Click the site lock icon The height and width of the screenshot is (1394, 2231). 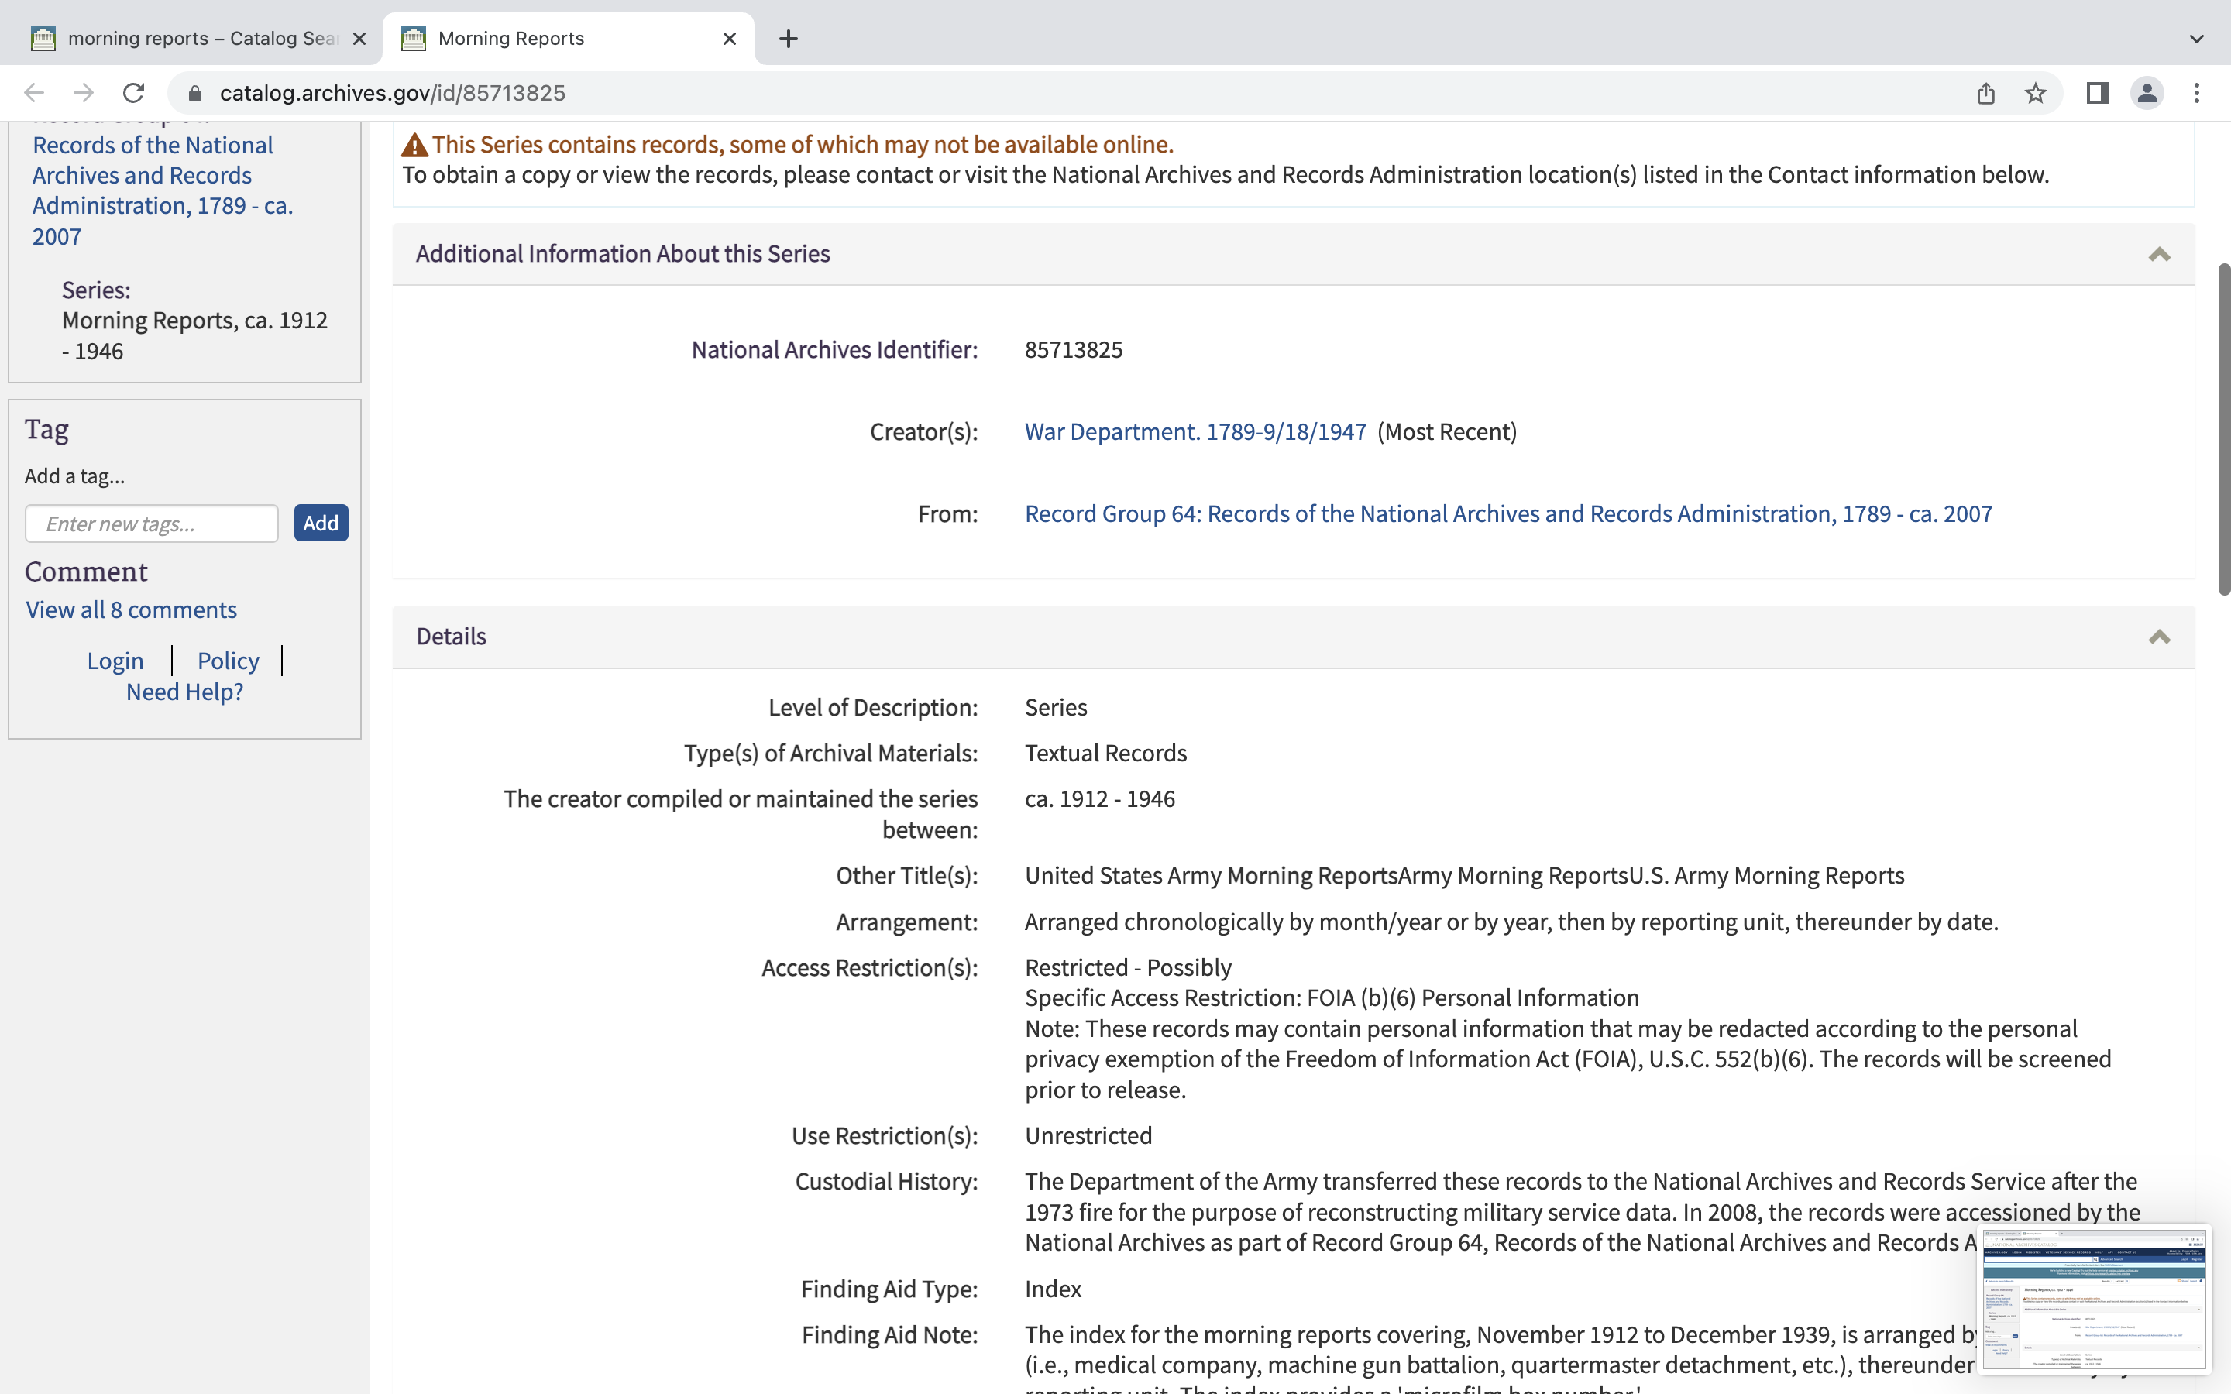point(194,93)
